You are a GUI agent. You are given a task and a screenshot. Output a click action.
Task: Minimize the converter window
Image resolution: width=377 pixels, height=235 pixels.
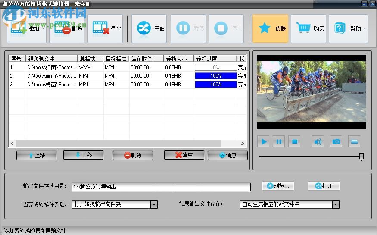[x=364, y=3]
